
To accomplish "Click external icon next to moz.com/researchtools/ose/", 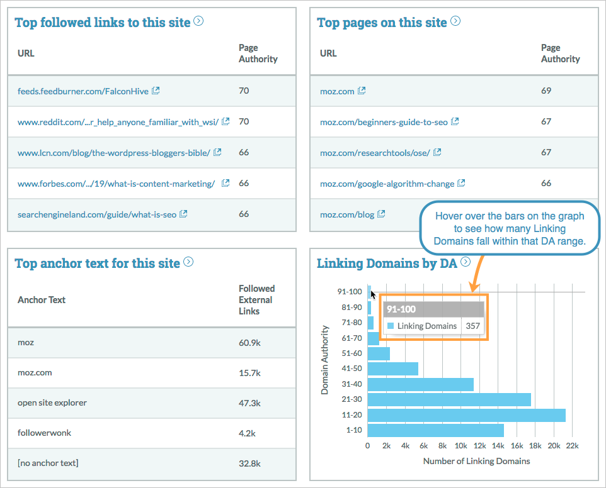I will pyautogui.click(x=438, y=152).
